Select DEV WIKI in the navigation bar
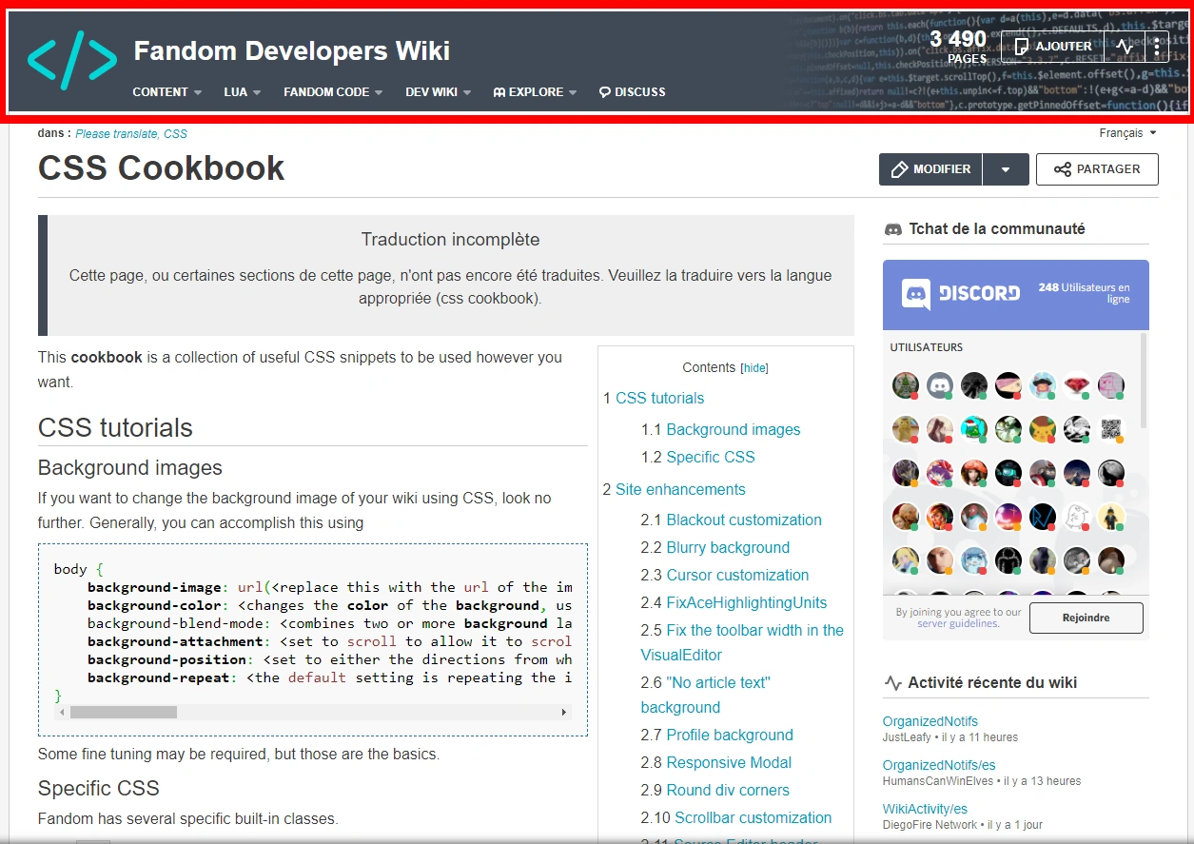The image size is (1194, 844). (430, 91)
